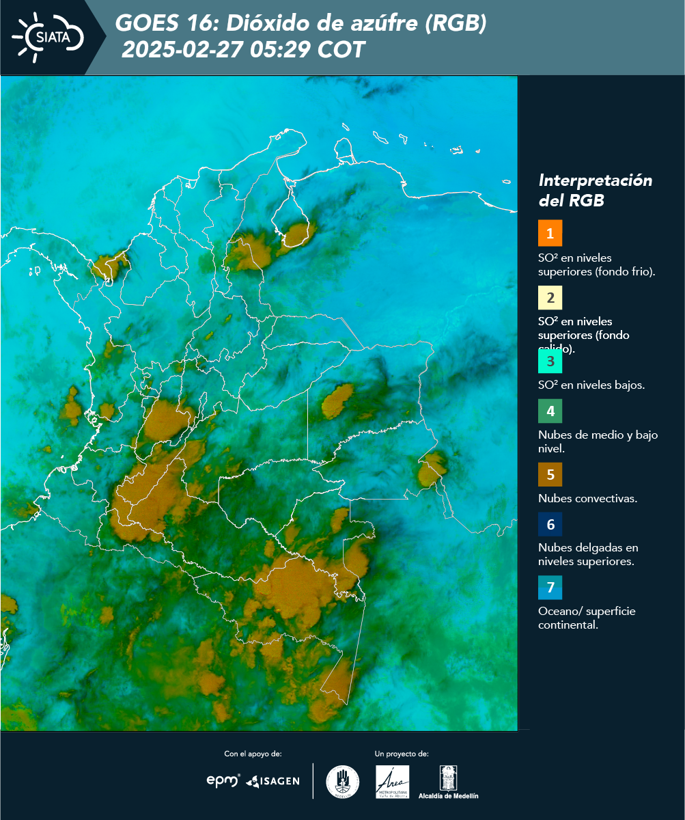Click "Oceano/ superficie continental." legend label
The image size is (685, 820).
point(587,618)
